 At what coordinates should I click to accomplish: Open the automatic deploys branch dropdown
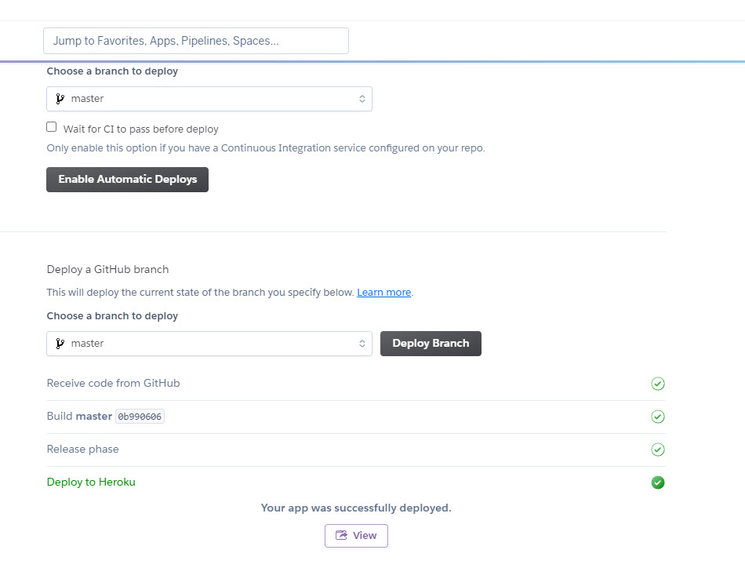click(x=209, y=99)
